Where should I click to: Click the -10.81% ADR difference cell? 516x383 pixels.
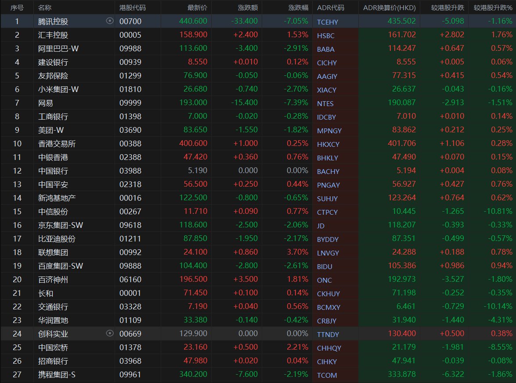pos(498,211)
